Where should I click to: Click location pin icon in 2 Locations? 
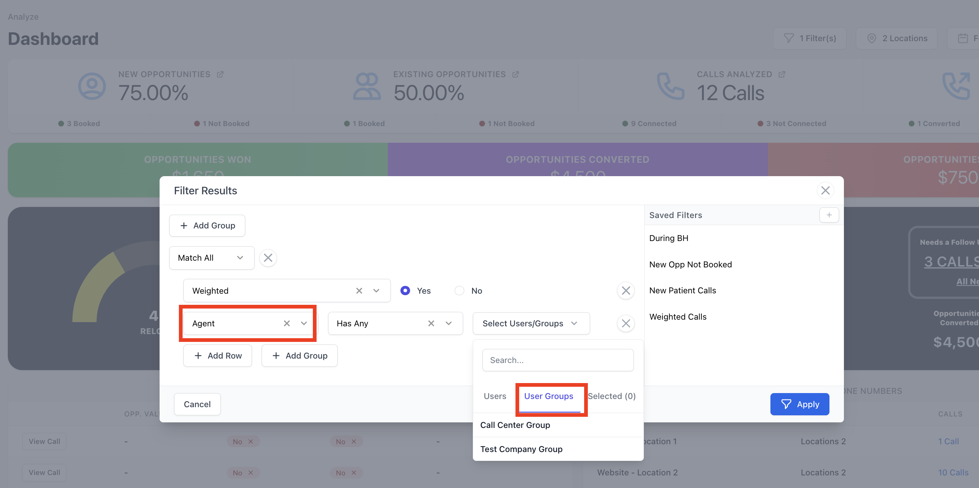pos(872,38)
